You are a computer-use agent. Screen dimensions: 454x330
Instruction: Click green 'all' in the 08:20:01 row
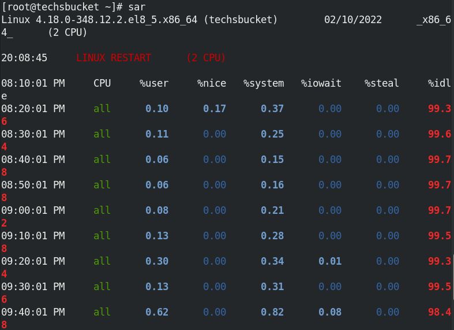[102, 109]
